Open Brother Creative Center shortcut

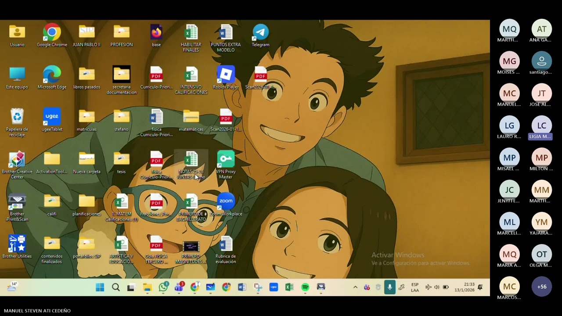[x=17, y=165]
